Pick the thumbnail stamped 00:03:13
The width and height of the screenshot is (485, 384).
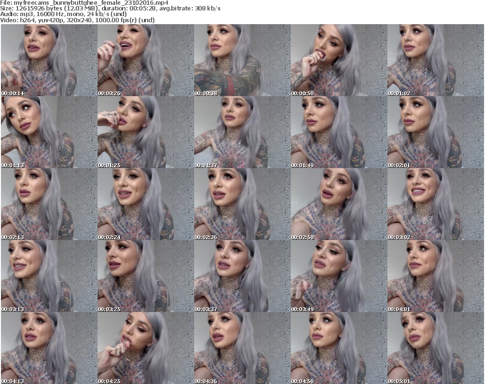click(x=49, y=277)
